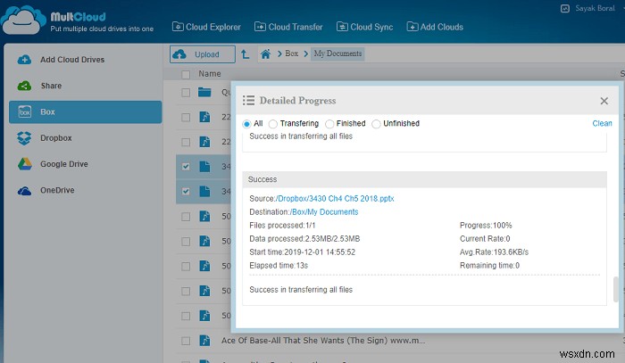Open Google Drive in the sidebar
The height and width of the screenshot is (363, 625).
pos(63,164)
